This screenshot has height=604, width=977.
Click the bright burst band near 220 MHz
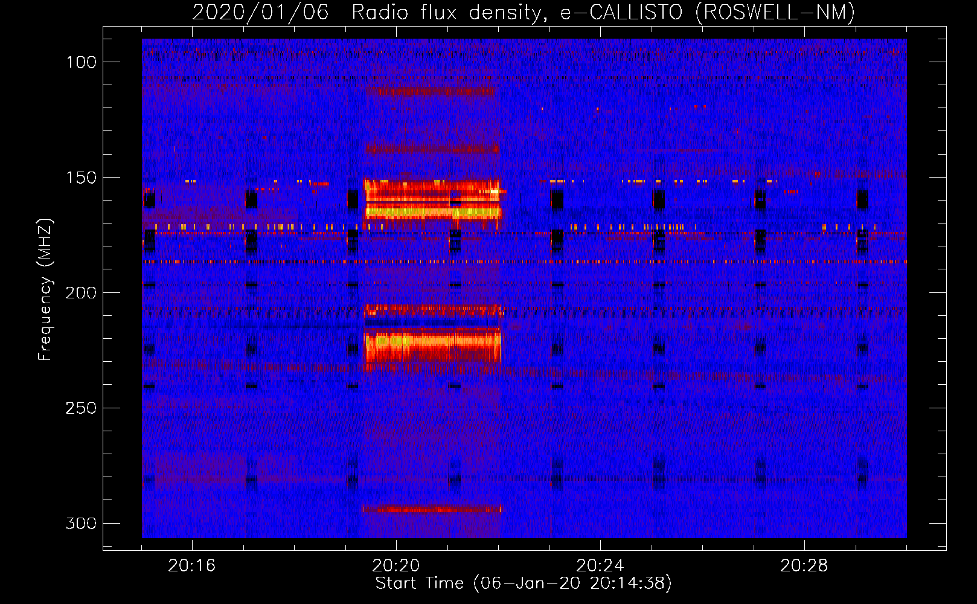[432, 341]
